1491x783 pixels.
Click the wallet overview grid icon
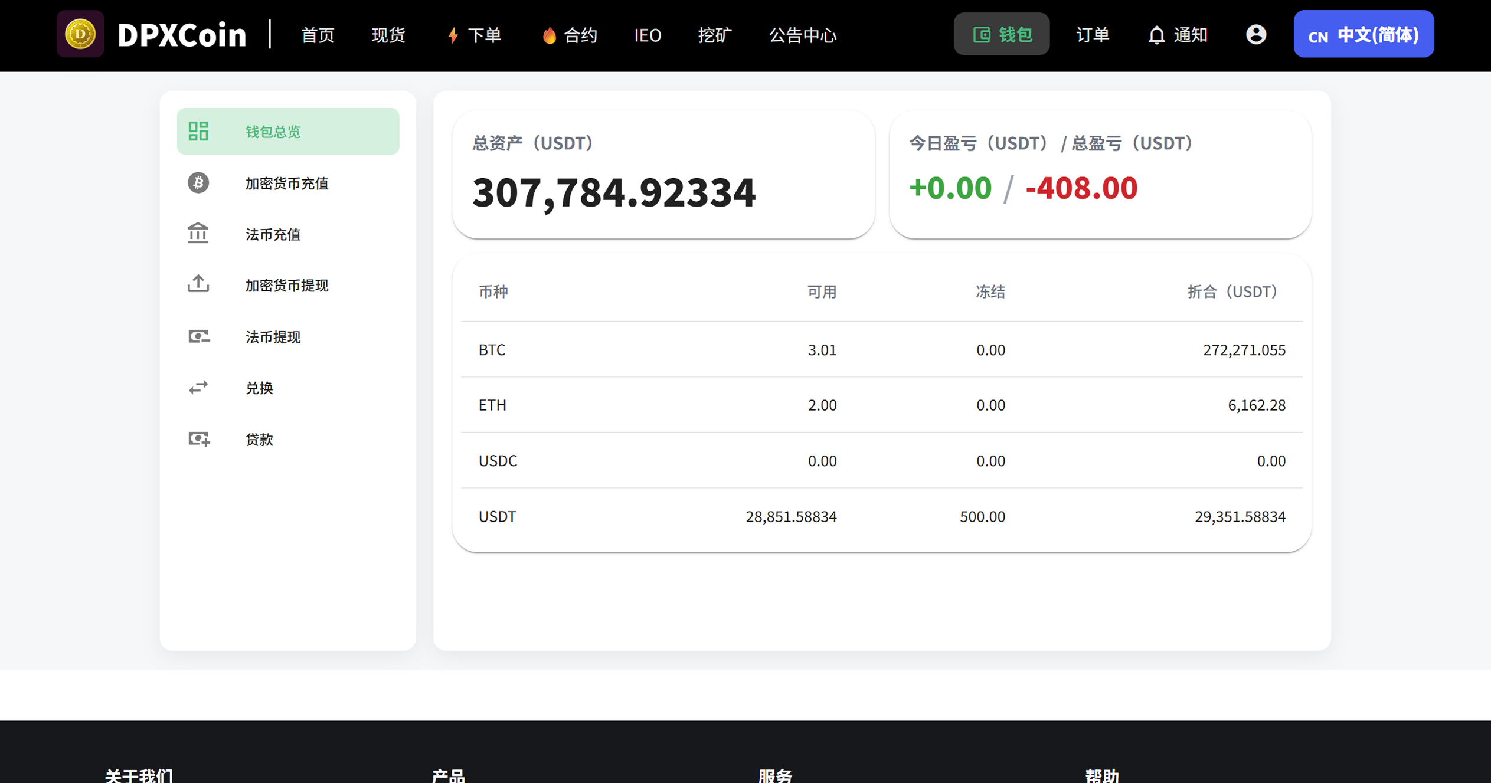[198, 131]
